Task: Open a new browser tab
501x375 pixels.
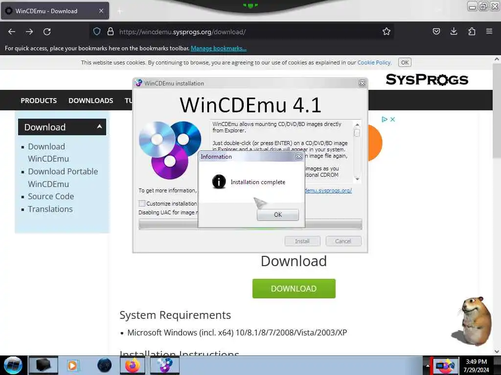Action: 120,12
